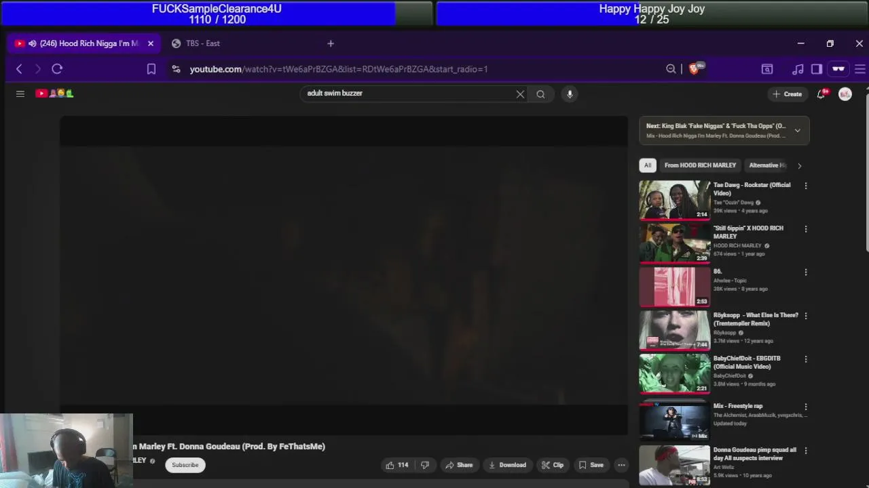Click the address bar URL
The height and width of the screenshot is (488, 869).
coord(339,69)
